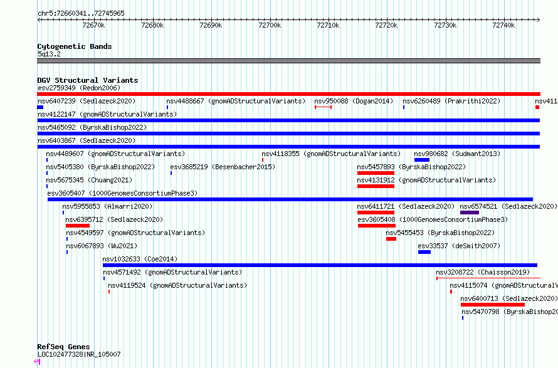Open the RefSeq Genes track title
The image size is (558, 368).
(x=63, y=347)
